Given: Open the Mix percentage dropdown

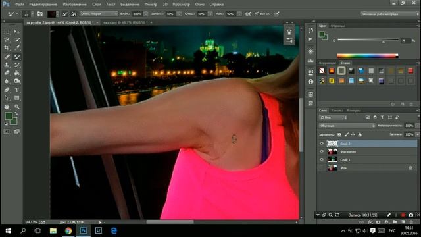Looking at the screenshot, I should [x=210, y=14].
